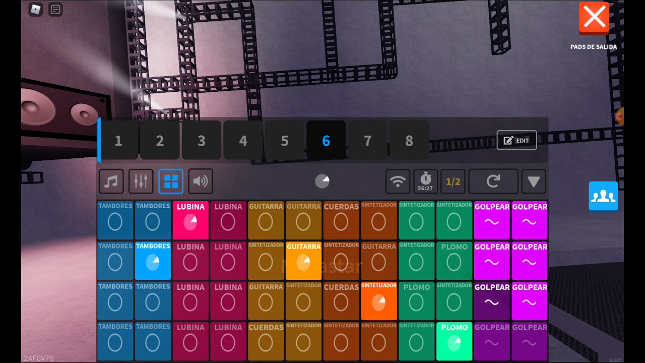Image resolution: width=645 pixels, height=363 pixels.
Task: Toggle the dim PLOMO pad in third row
Action: pos(417,301)
